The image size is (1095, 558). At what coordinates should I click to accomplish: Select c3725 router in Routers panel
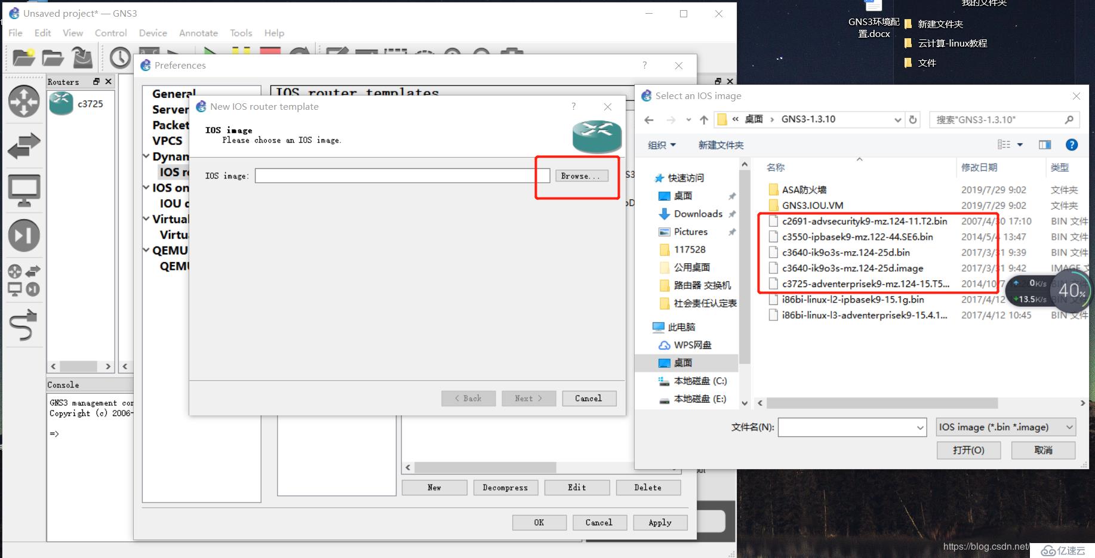(x=76, y=104)
